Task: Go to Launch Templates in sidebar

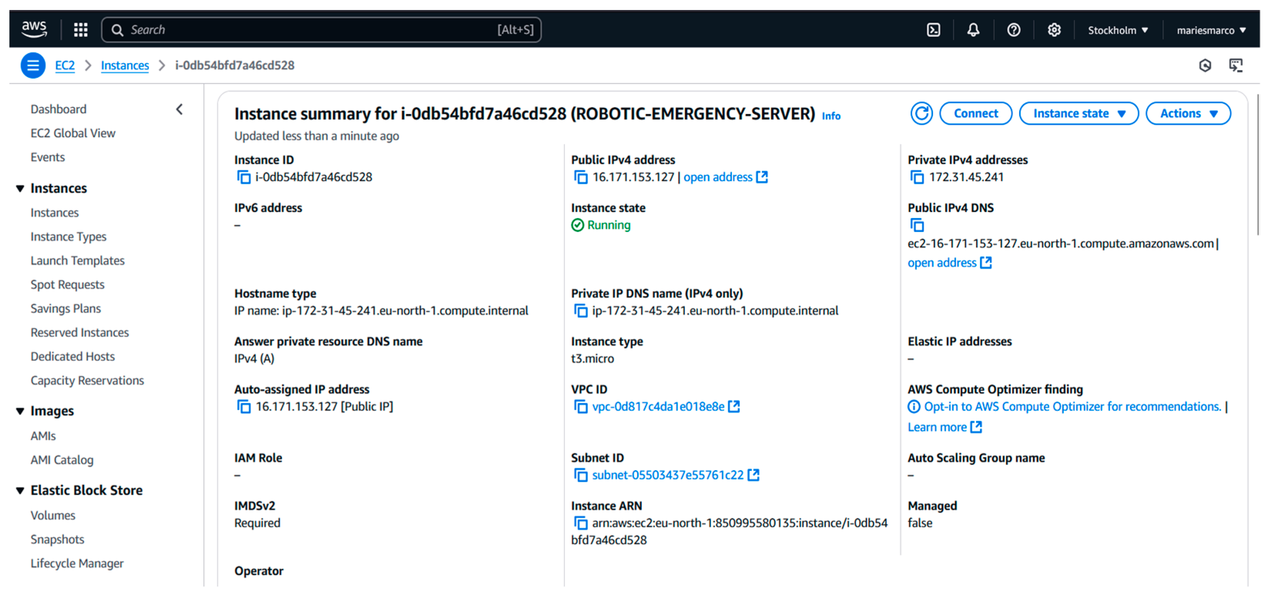Action: coord(77,261)
